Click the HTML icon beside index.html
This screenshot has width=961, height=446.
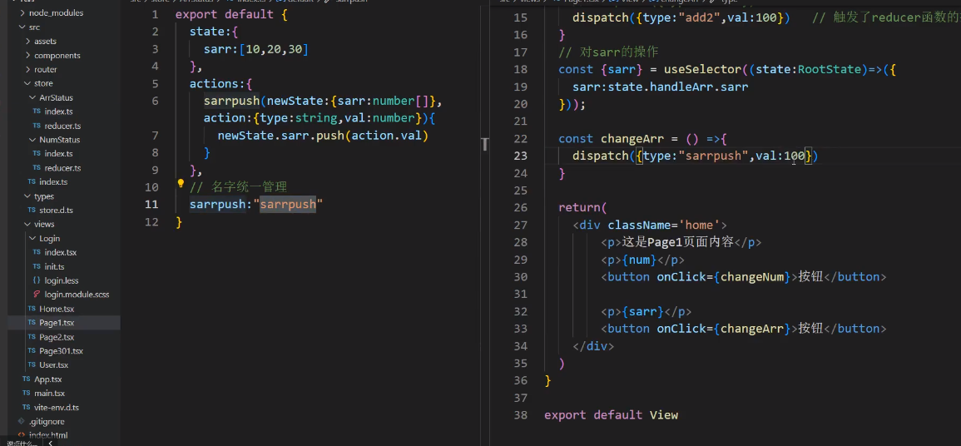[x=22, y=435]
